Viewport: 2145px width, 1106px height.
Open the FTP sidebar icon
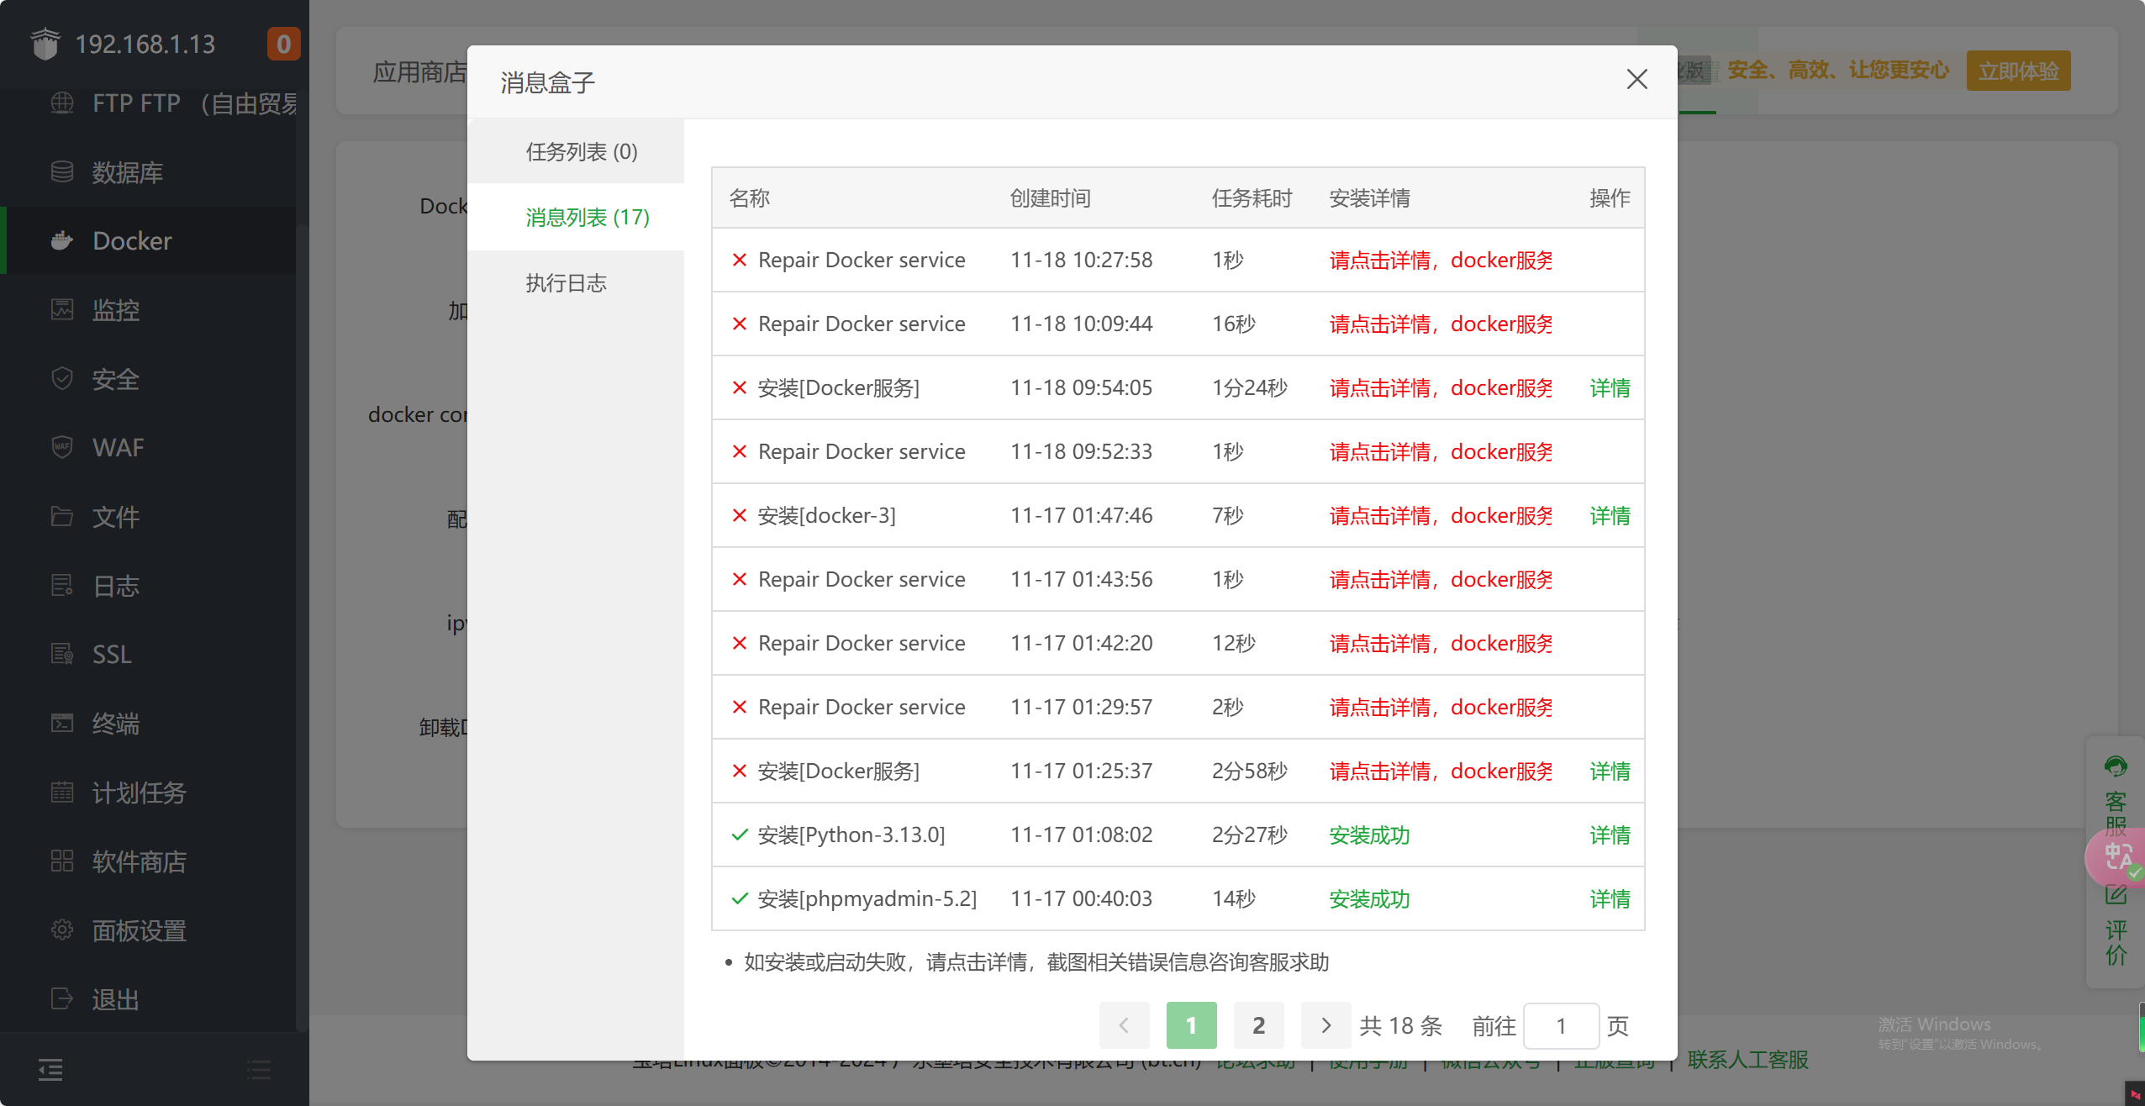[x=62, y=103]
